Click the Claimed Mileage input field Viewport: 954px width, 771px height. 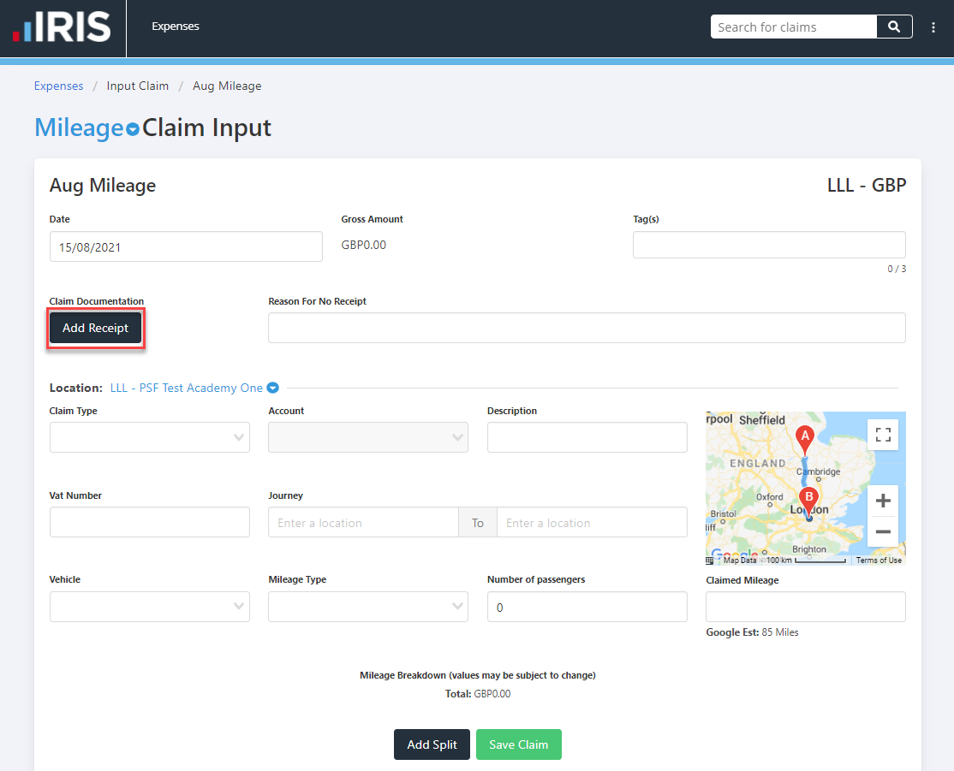coord(805,606)
